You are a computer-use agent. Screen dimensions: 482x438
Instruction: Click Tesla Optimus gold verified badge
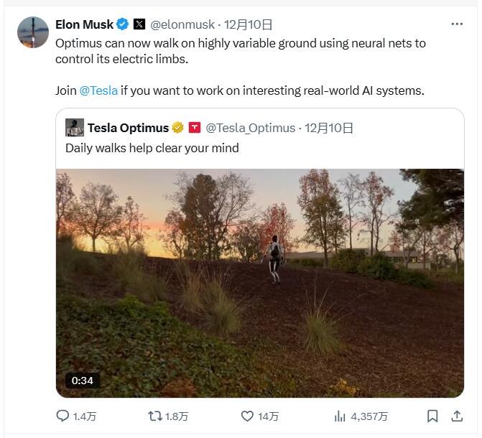(x=177, y=128)
